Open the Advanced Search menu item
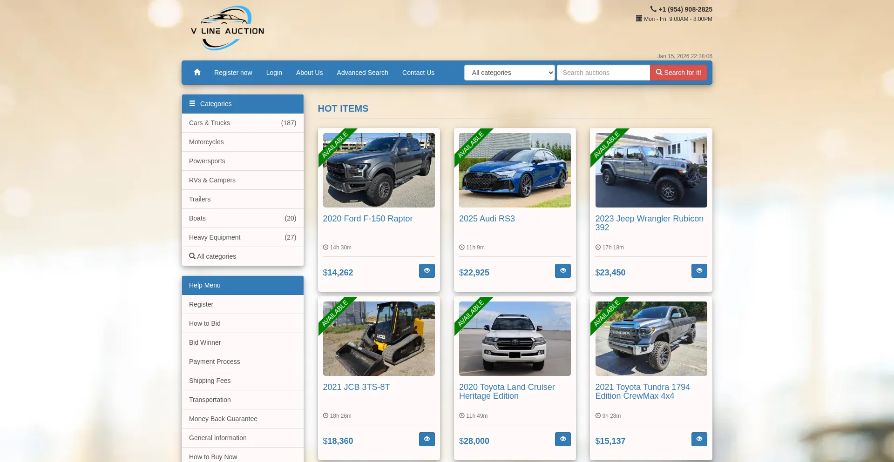Image resolution: width=894 pixels, height=462 pixels. point(362,73)
